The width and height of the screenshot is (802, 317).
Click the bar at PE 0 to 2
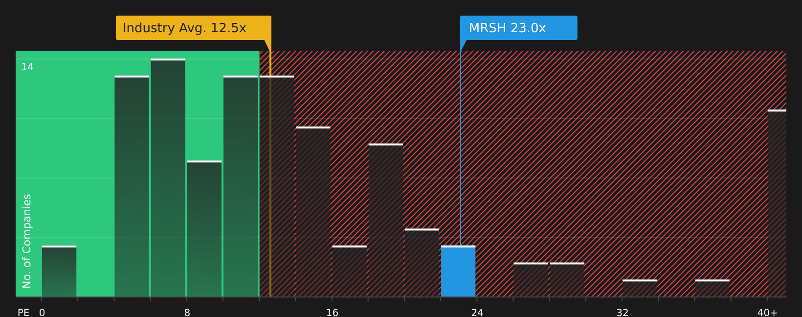point(59,271)
